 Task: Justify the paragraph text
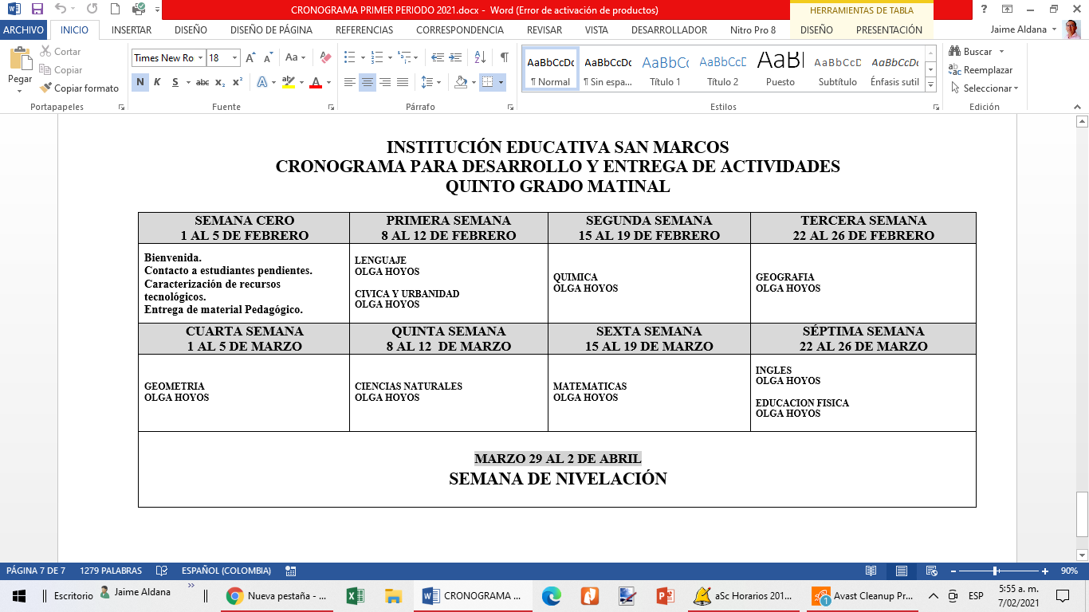pos(403,82)
